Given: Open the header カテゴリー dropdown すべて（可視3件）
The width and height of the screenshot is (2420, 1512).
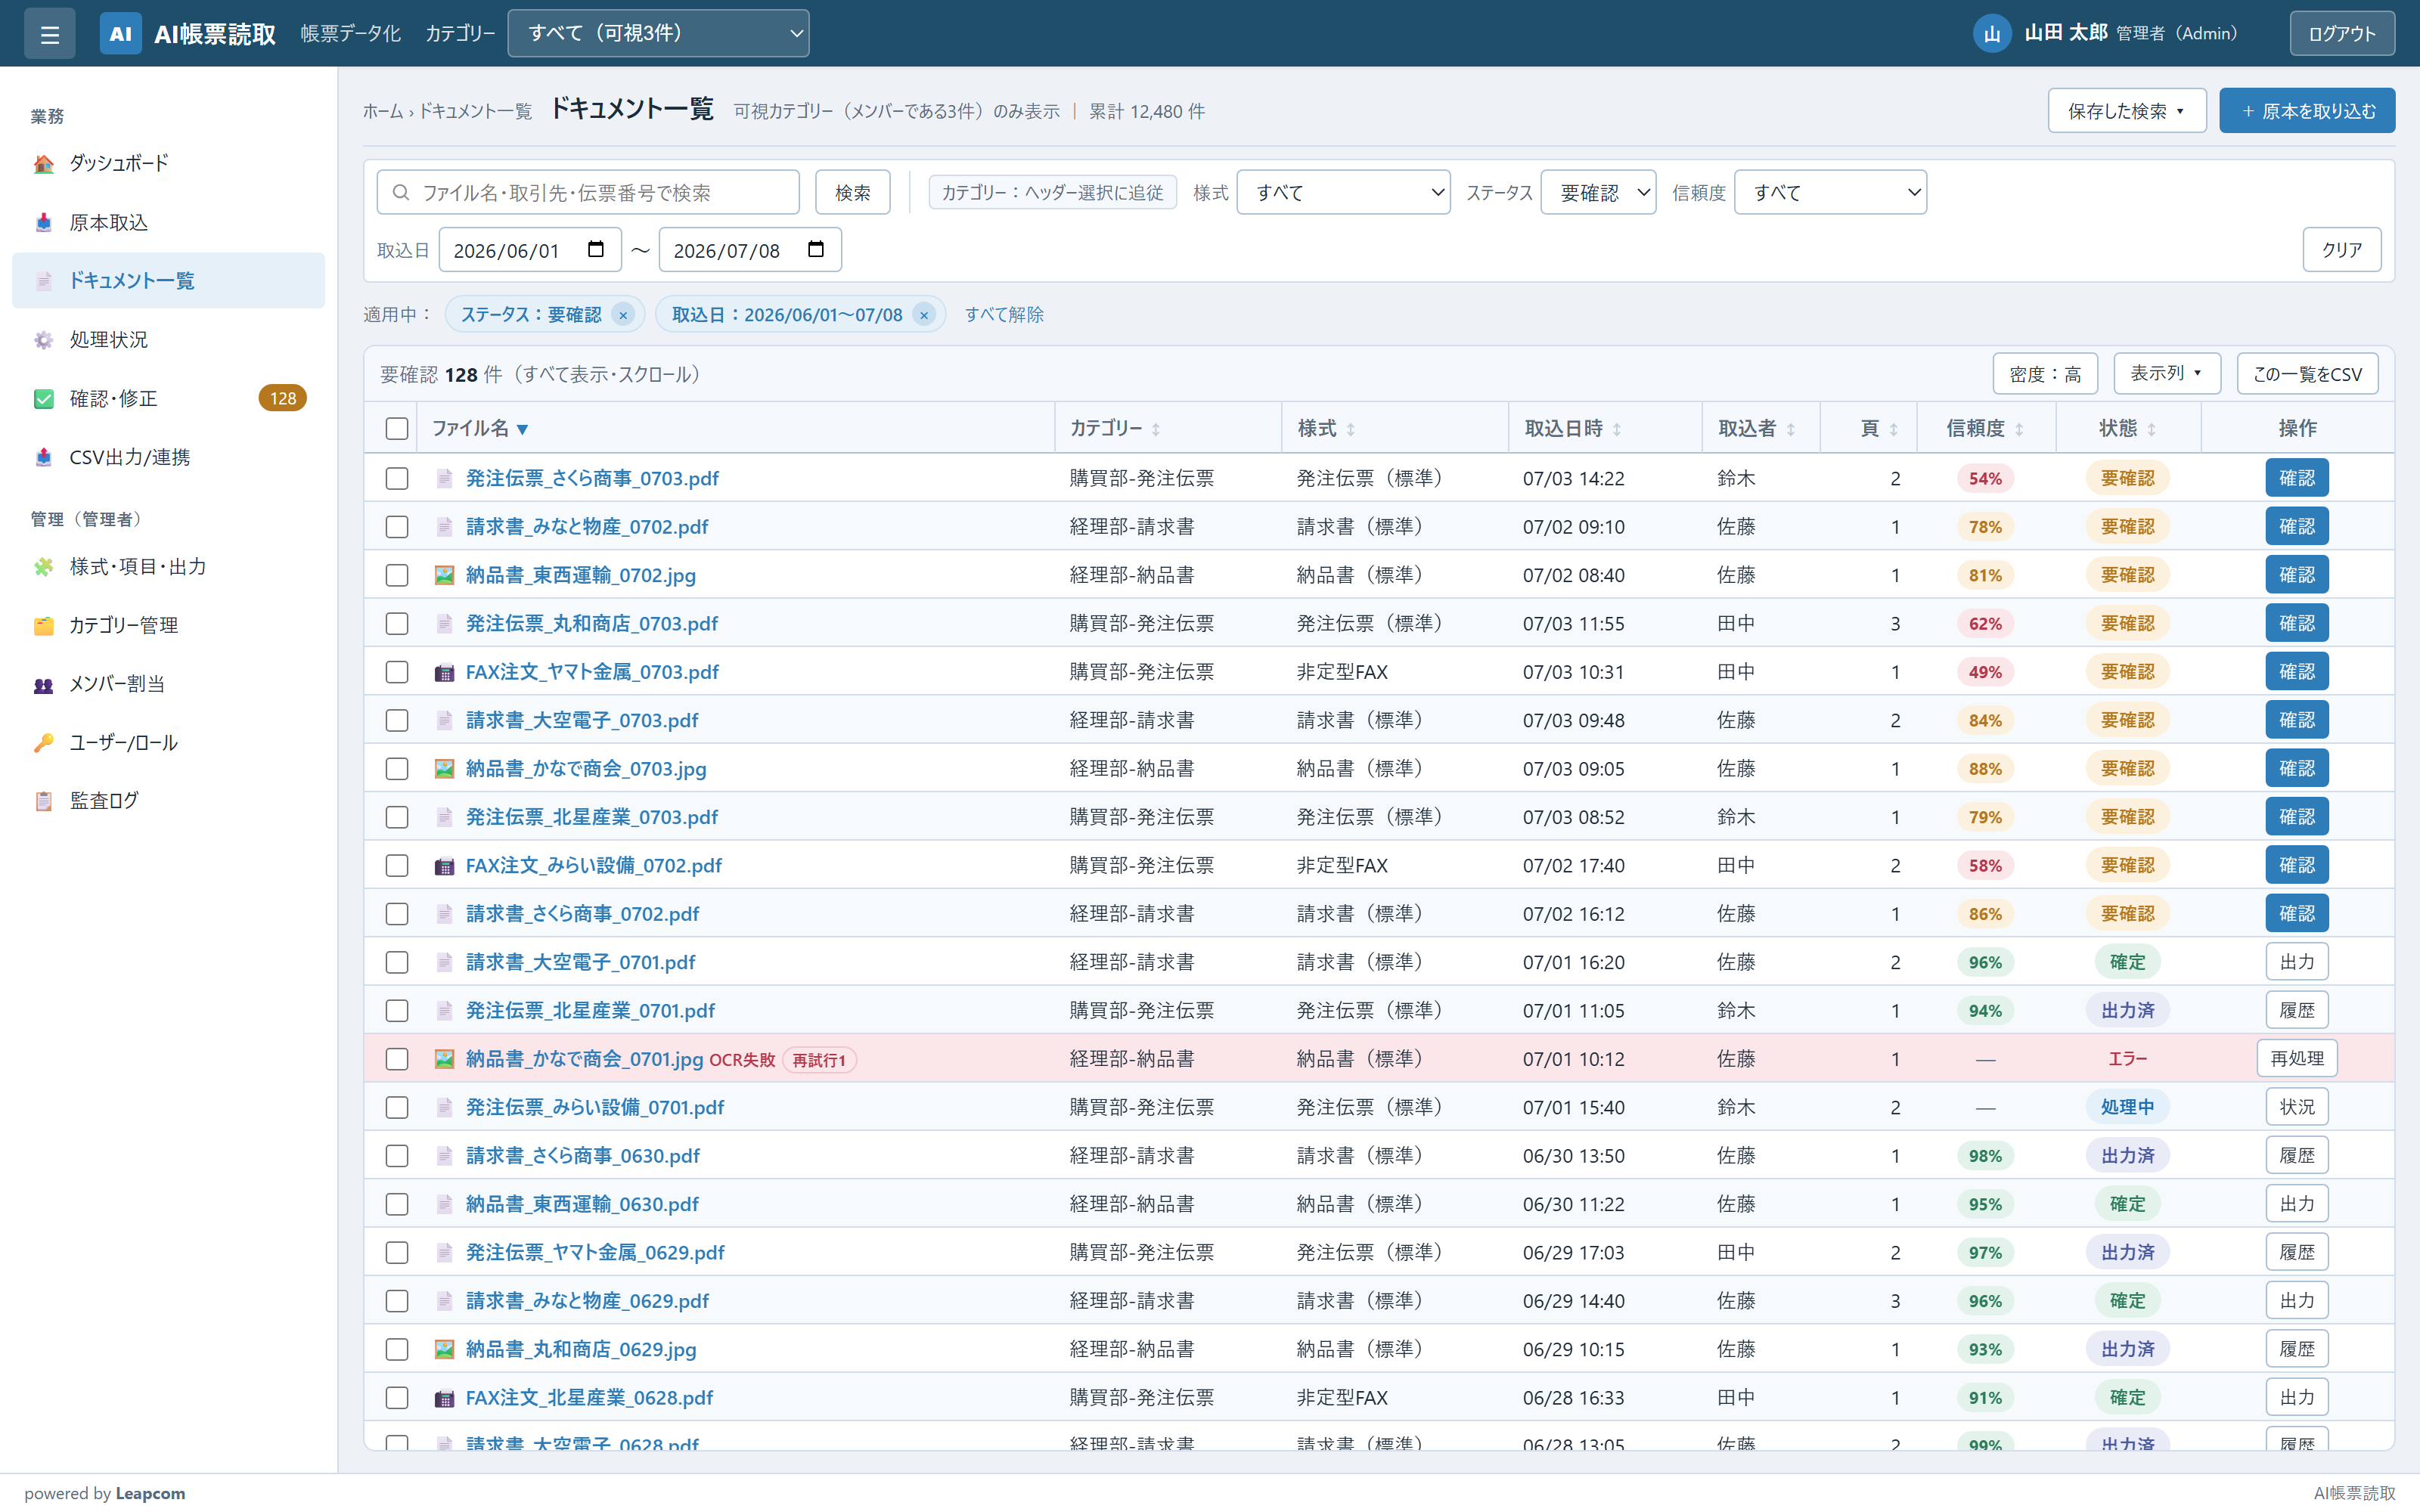Looking at the screenshot, I should [x=658, y=33].
